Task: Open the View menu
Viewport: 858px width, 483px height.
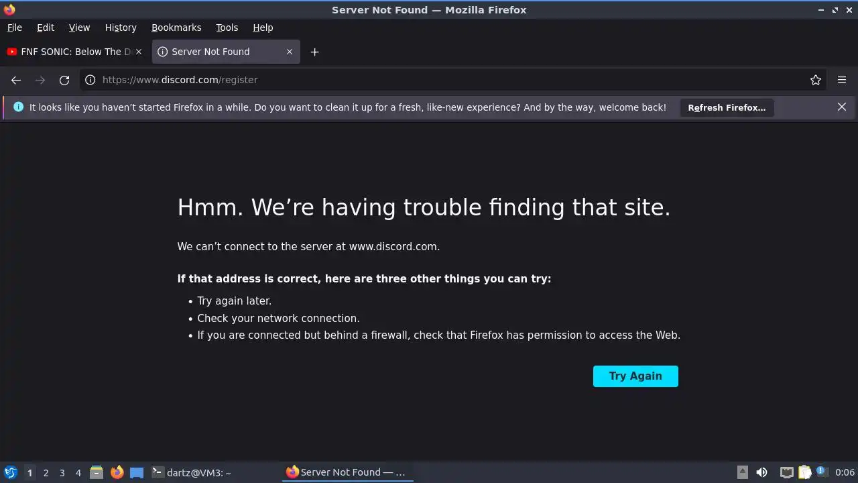Action: [x=79, y=28]
